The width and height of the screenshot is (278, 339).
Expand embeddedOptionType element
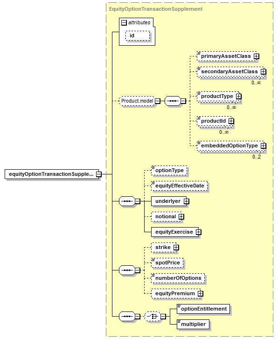[x=263, y=145]
